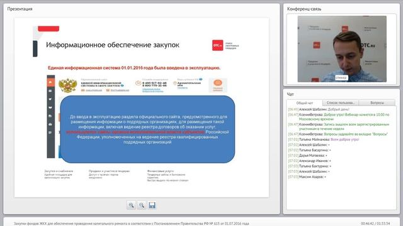Click slide heading Информационное обеспечение закупок
The image size is (403, 226).
click(113, 45)
